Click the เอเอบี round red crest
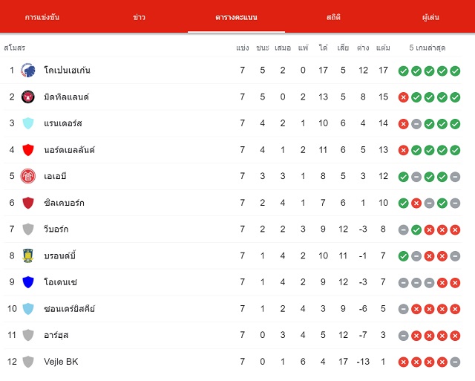Viewport: 475px width, 381px height. coord(28,176)
